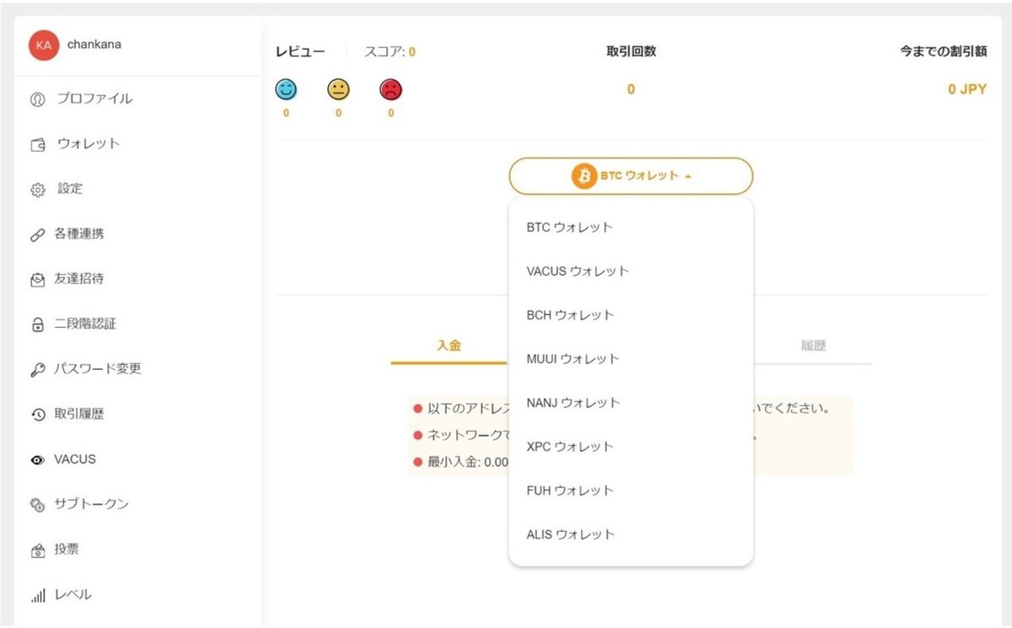
Task: Click the 各種連携 link icon
Action: (37, 233)
